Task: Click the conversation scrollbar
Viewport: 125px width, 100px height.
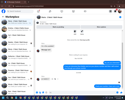Action: coord(122,65)
